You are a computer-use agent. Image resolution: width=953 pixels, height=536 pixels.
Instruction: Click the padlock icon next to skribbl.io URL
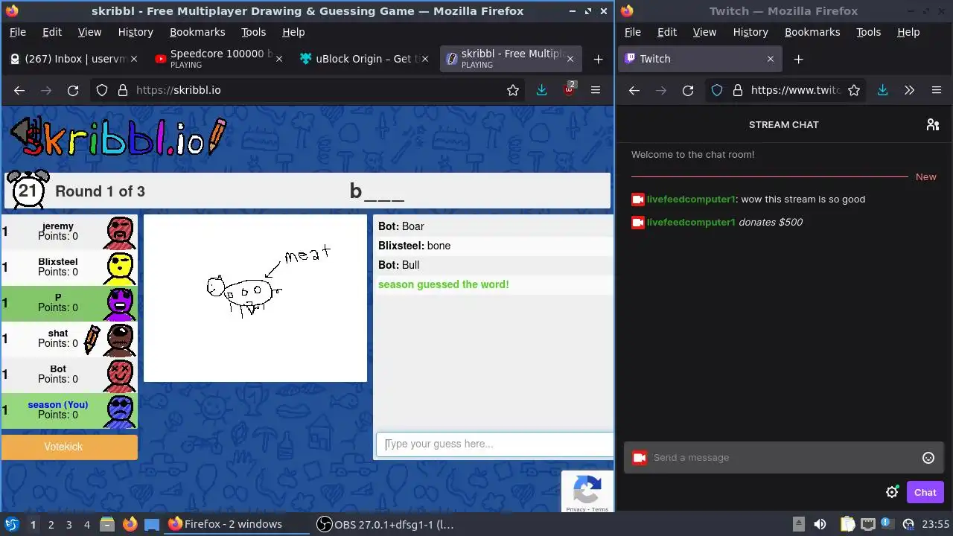tap(123, 90)
